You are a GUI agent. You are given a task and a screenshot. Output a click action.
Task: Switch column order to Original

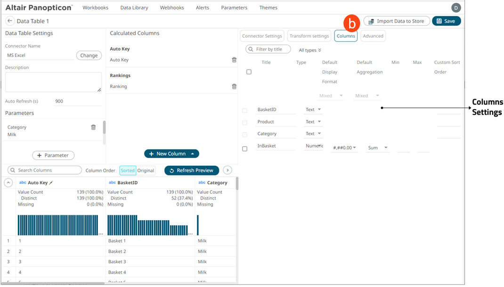tap(146, 170)
